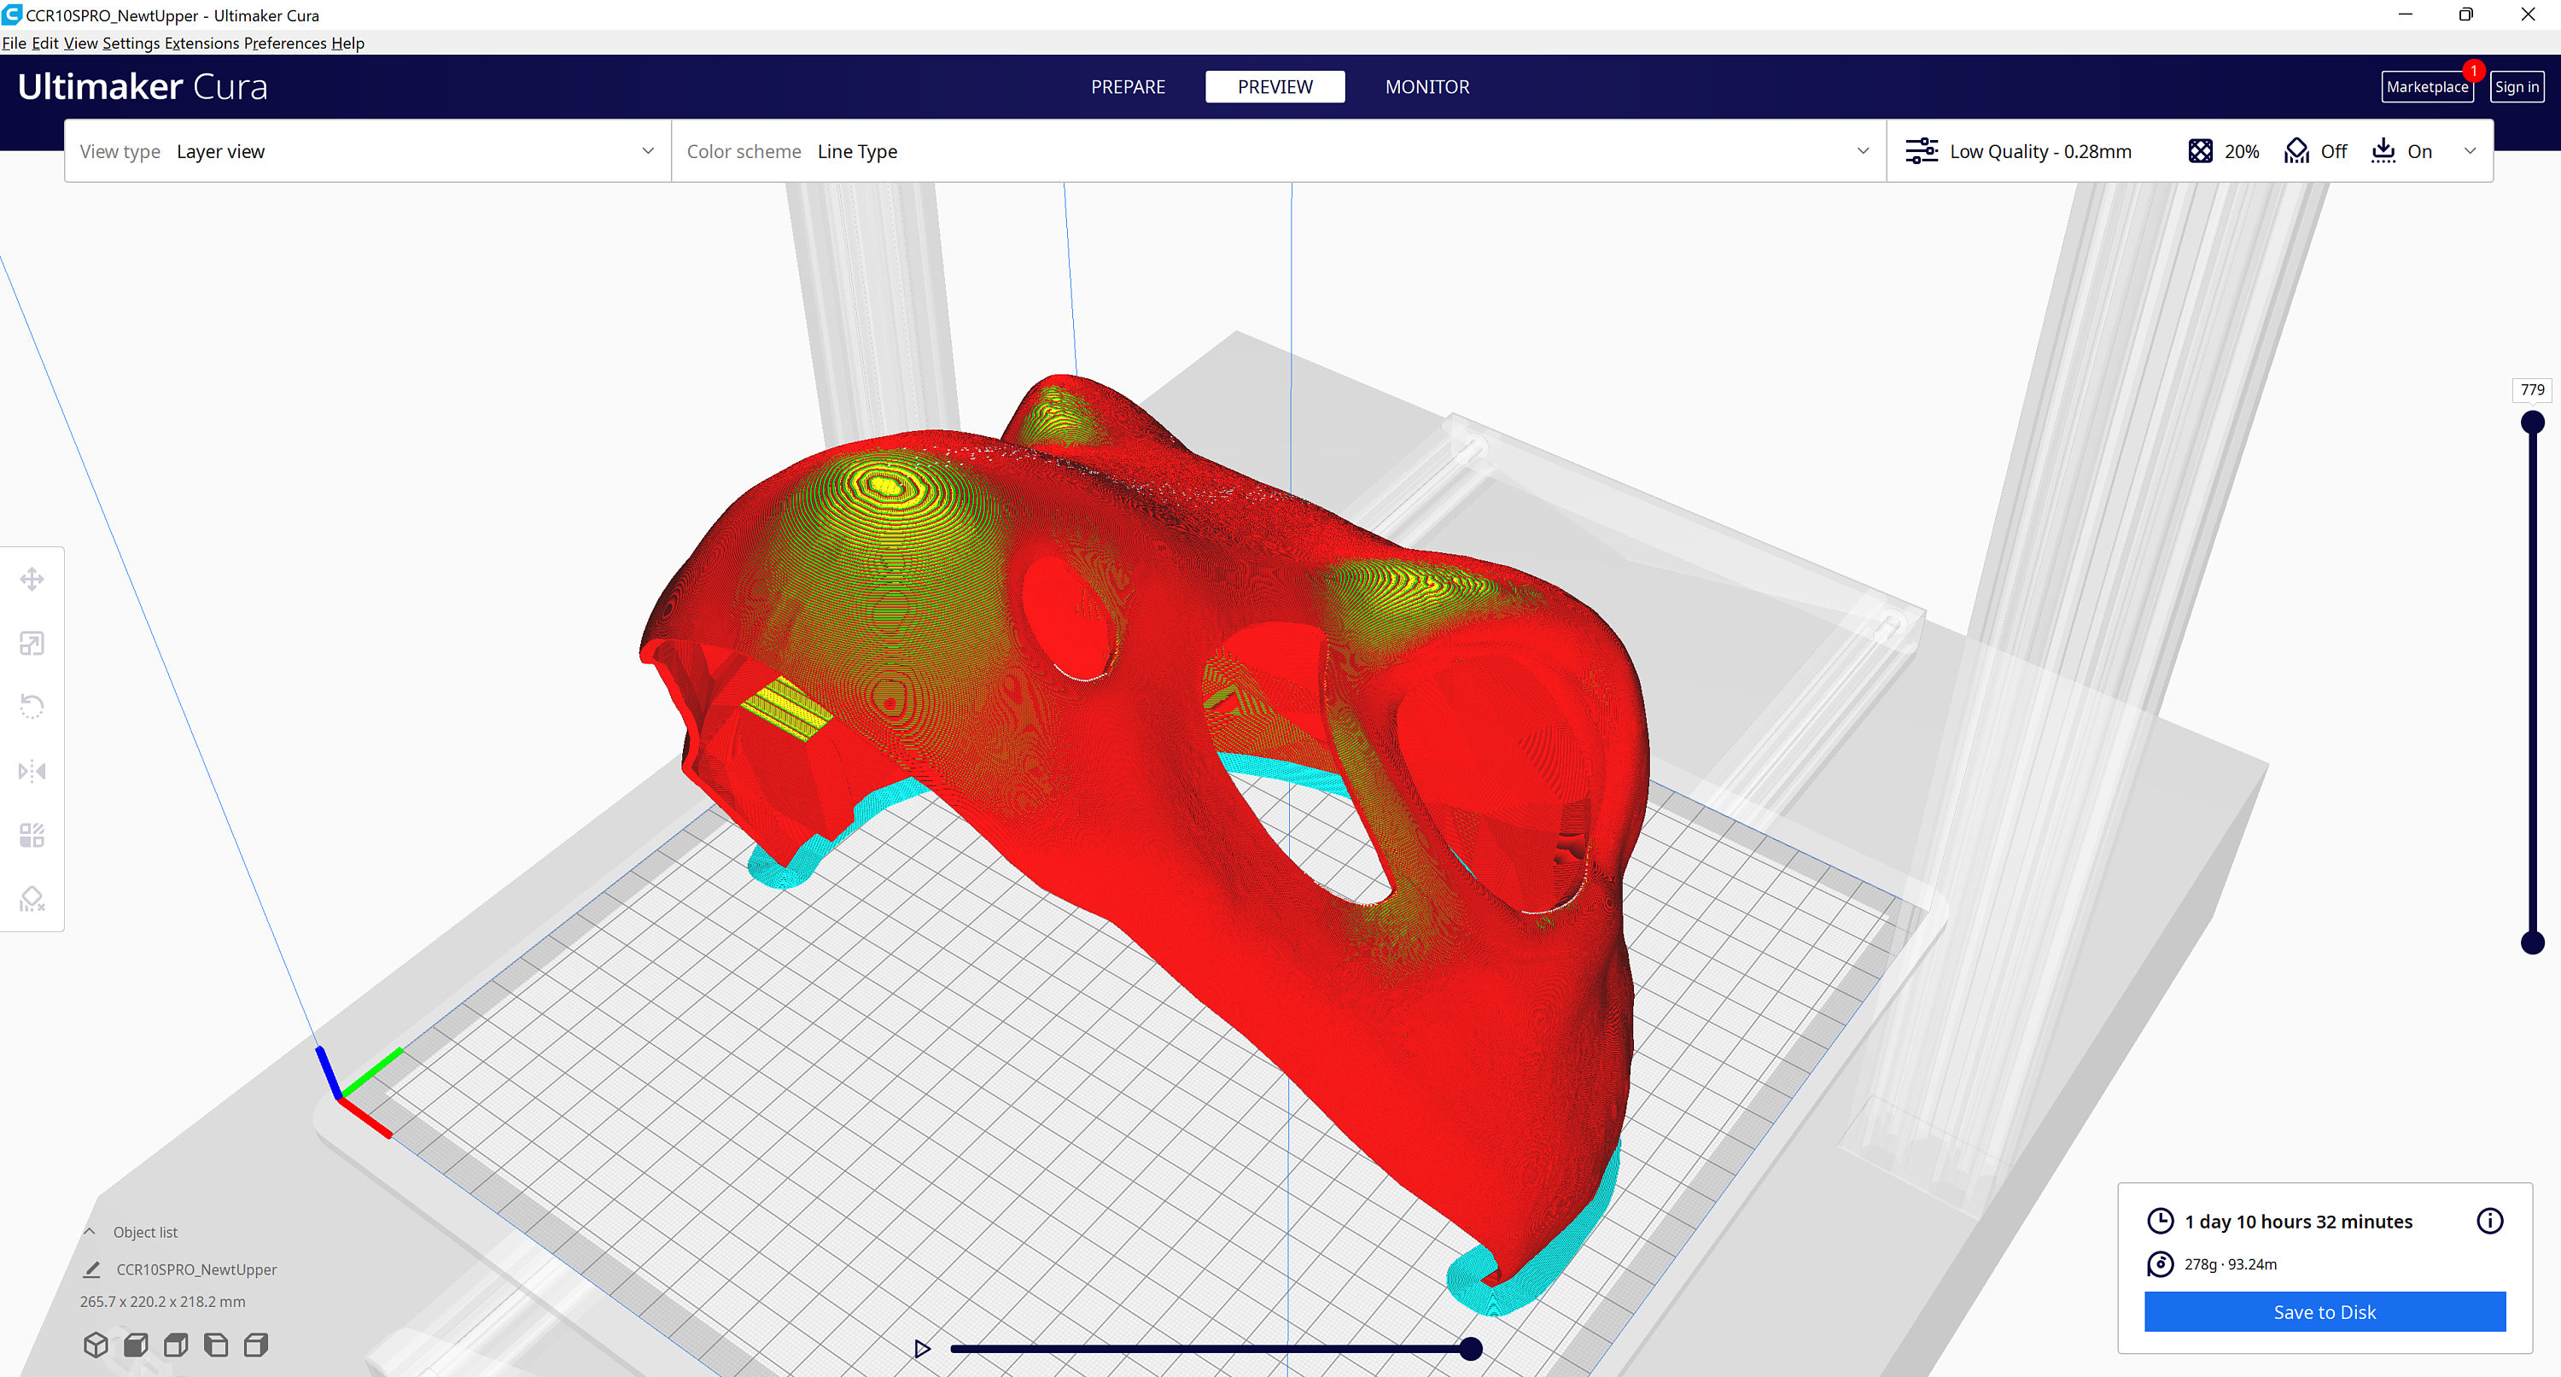Switch to the MONITOR tab
Image resolution: width=2561 pixels, height=1377 pixels.
(1426, 86)
